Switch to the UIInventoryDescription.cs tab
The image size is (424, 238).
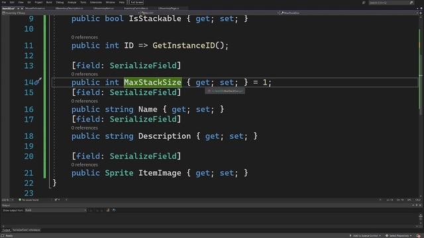pos(69,9)
